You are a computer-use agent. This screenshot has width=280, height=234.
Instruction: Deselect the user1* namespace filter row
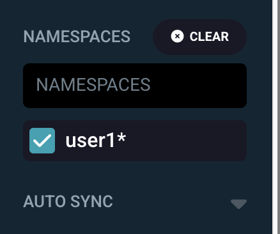[135, 141]
